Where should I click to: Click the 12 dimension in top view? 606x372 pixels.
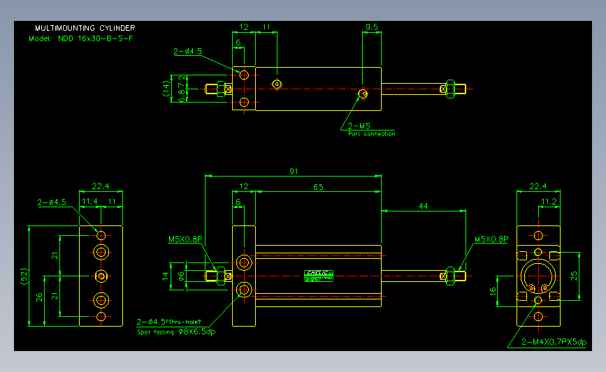243,27
